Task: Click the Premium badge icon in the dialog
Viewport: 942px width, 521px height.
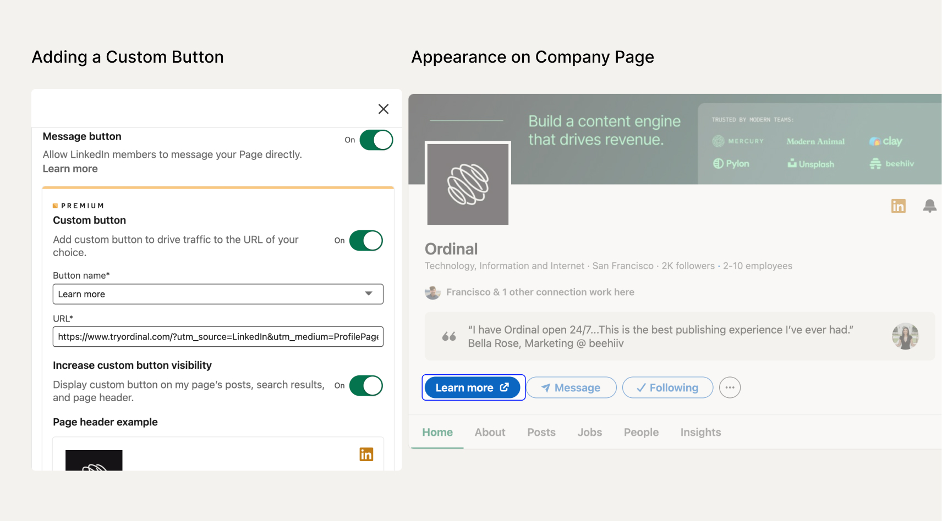Action: (56, 205)
